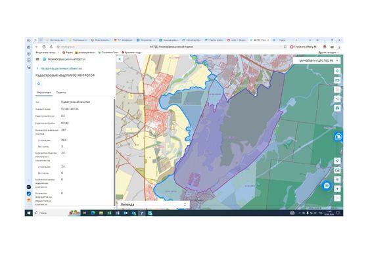Click the Кадастровый квартал 02:48:140104 heading
This screenshot has height=260, width=368.
point(65,76)
